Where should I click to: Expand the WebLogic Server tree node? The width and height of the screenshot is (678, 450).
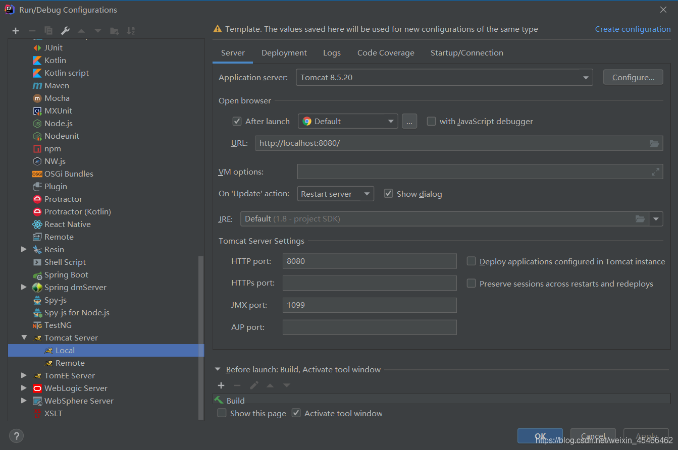pos(24,388)
